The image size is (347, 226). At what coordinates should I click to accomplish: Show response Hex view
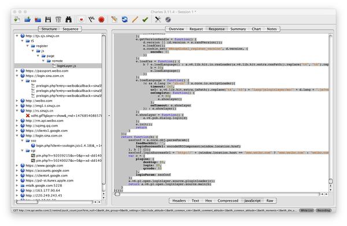click(x=208, y=201)
